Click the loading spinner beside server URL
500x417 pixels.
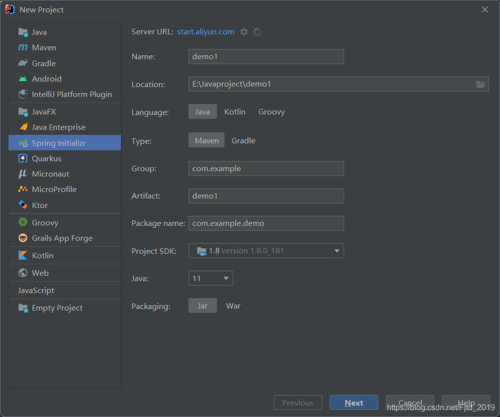point(257,32)
